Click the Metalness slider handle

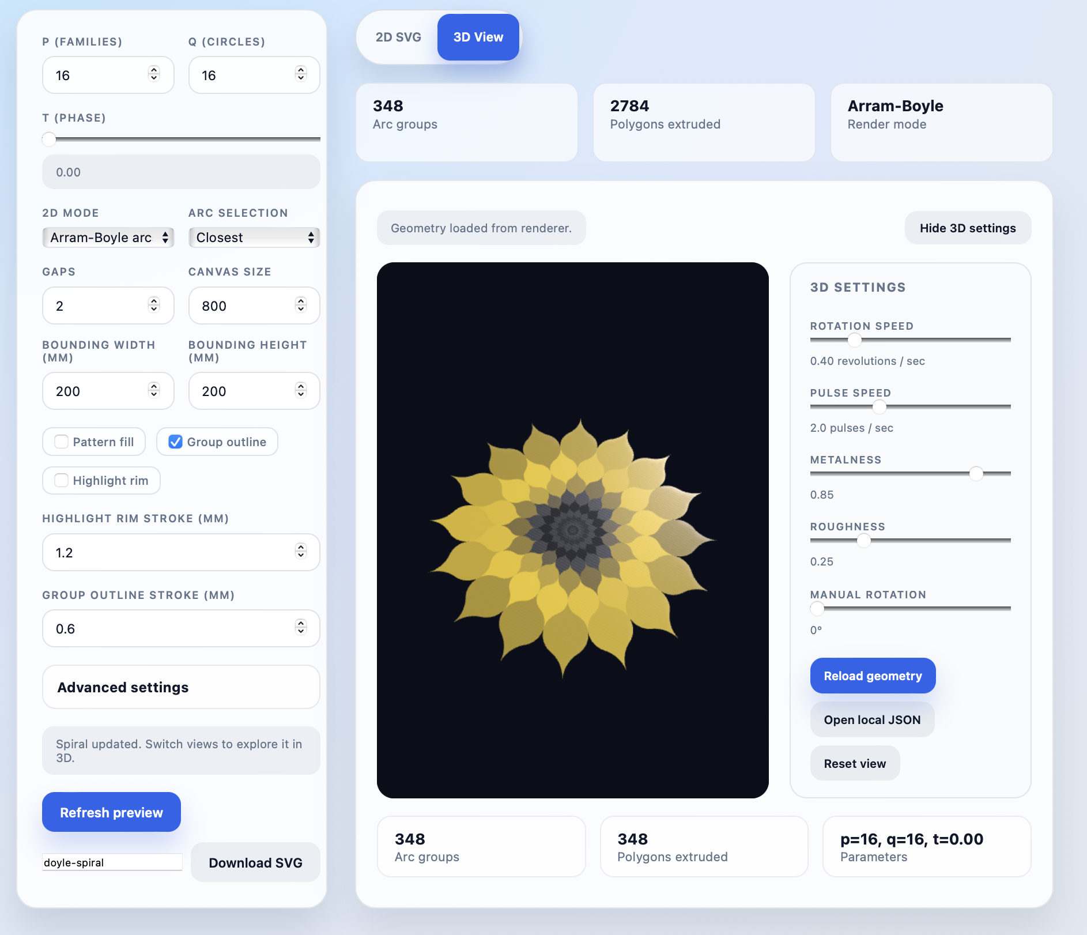click(x=976, y=474)
